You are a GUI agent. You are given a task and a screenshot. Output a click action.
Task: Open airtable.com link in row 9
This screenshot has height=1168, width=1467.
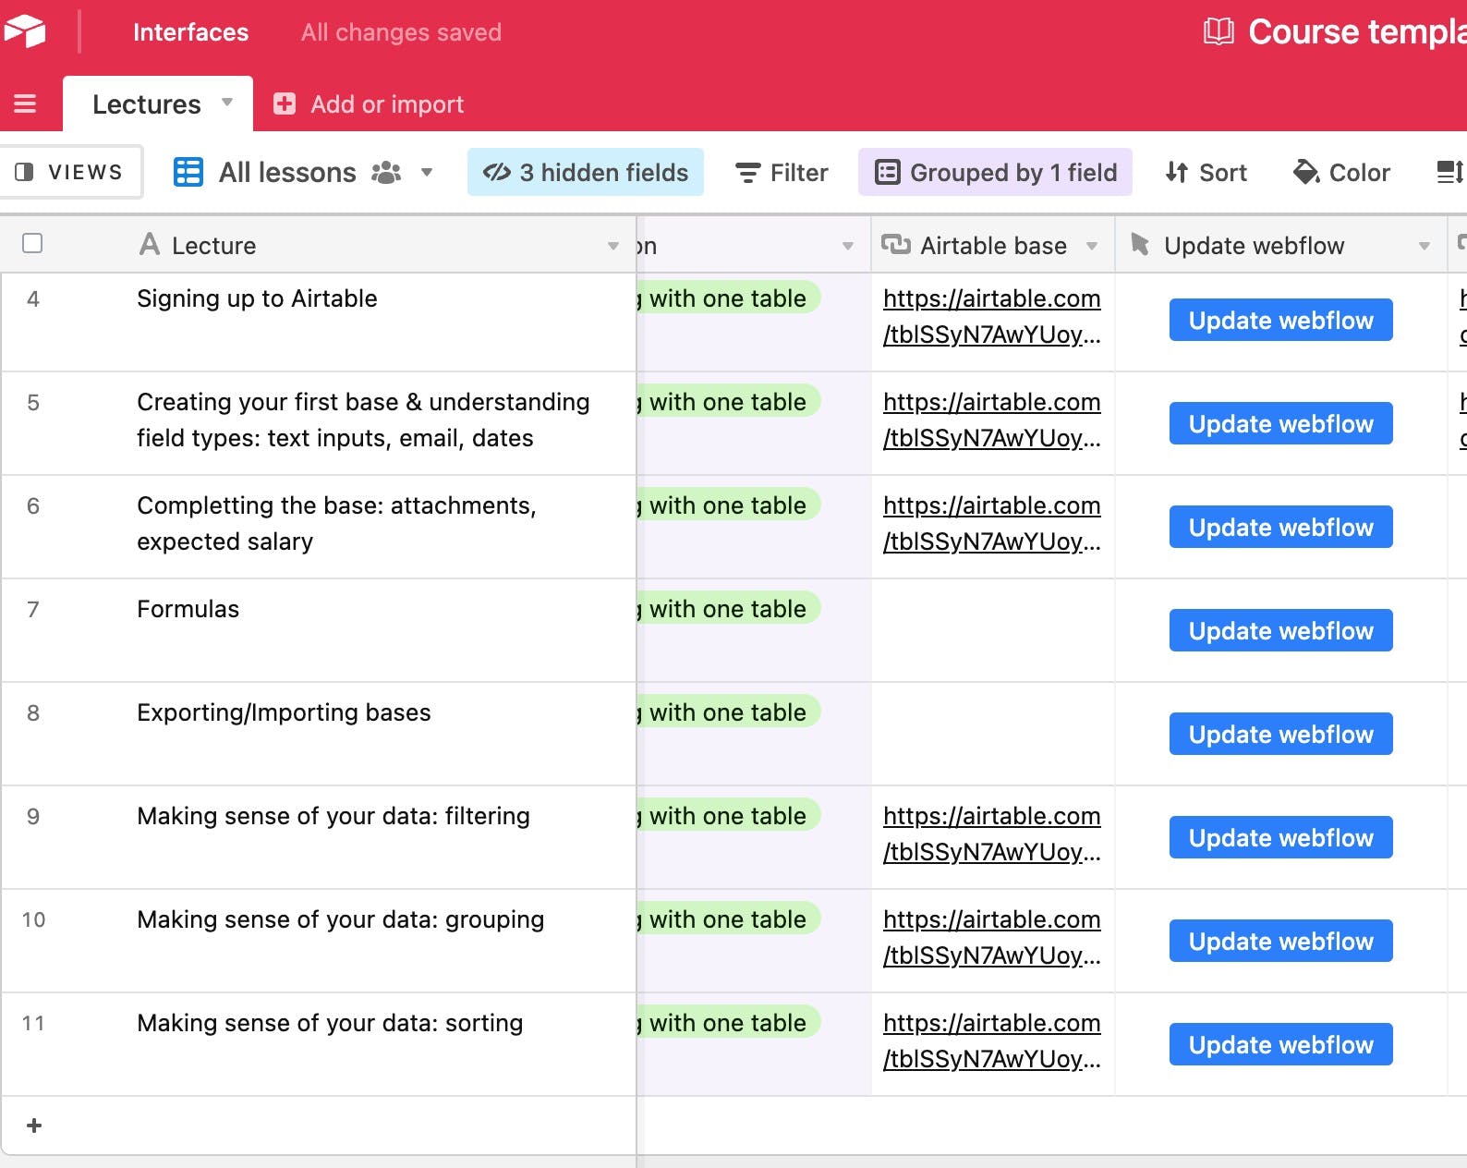(992, 833)
